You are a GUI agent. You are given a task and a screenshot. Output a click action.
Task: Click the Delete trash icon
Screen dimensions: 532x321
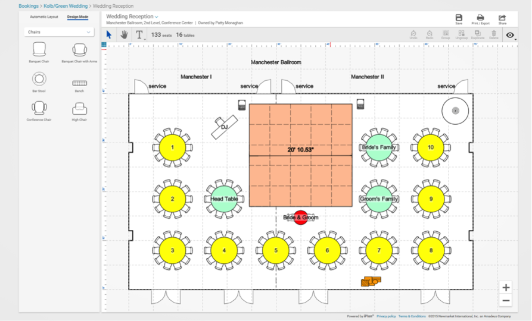[x=494, y=34]
